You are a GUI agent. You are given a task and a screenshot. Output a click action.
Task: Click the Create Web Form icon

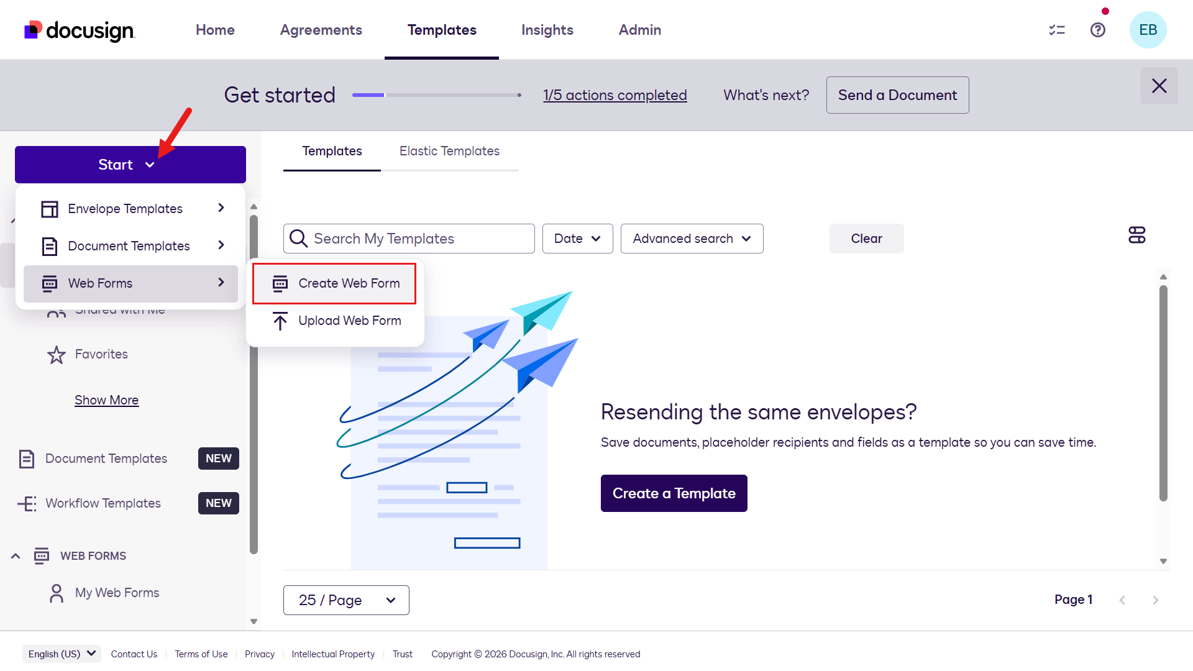(280, 283)
